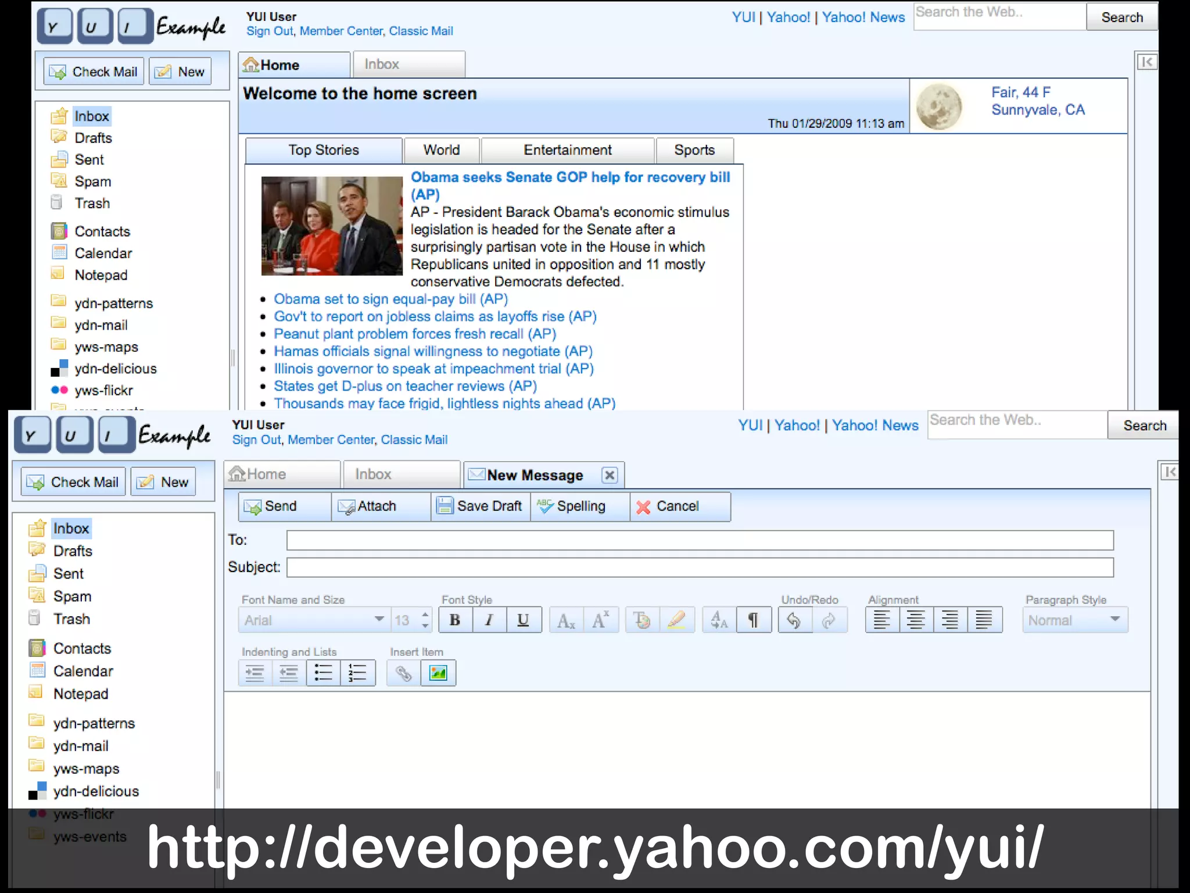This screenshot has height=893, width=1190.
Task: Set alignment to right
Action: coord(951,620)
